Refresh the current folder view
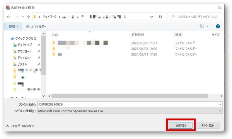Screen dimensions: 232x139 point(160,17)
